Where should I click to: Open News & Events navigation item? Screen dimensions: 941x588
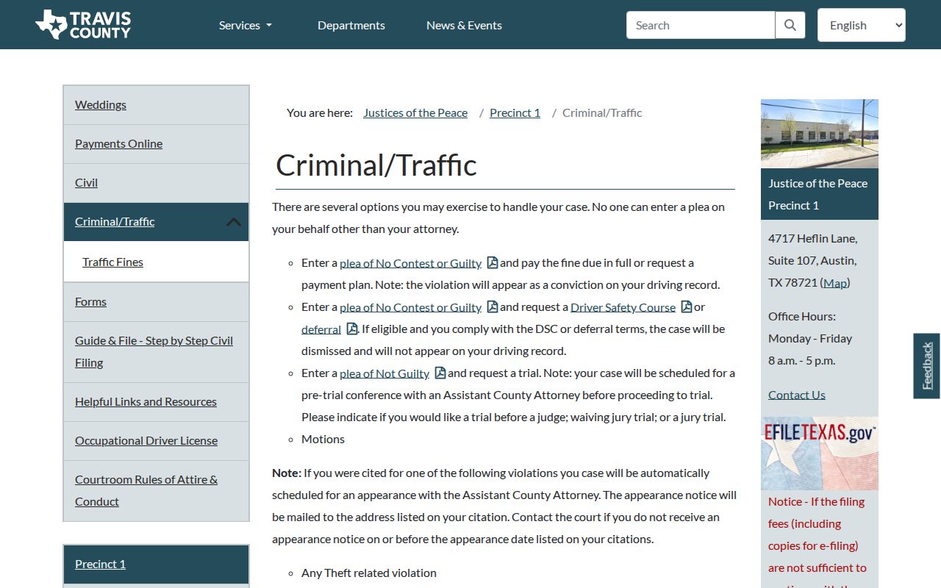(464, 25)
